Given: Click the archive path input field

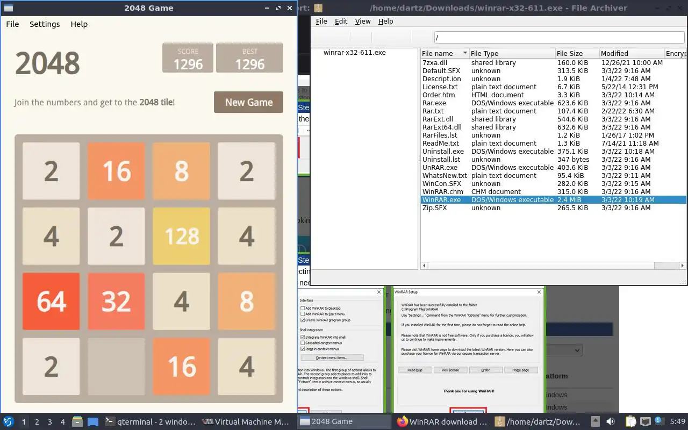Looking at the screenshot, I should [x=559, y=37].
